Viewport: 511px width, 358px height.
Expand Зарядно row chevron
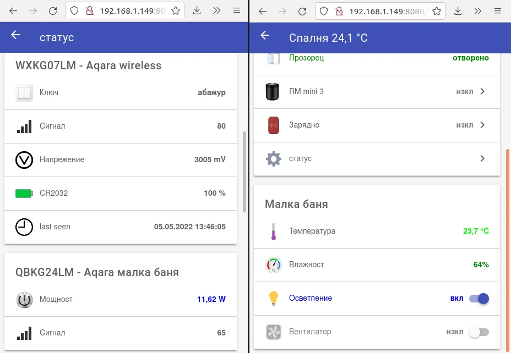[482, 125]
